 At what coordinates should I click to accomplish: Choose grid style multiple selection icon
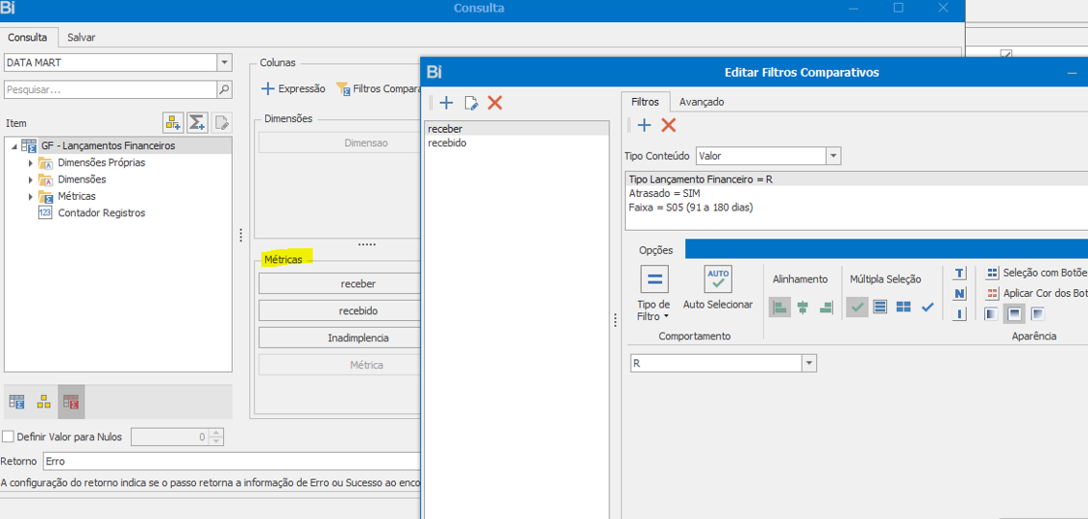tap(903, 308)
